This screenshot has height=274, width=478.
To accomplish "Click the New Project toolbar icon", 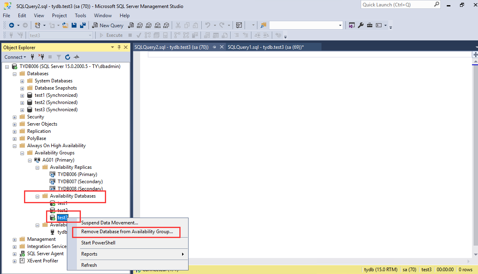I will coord(38,25).
